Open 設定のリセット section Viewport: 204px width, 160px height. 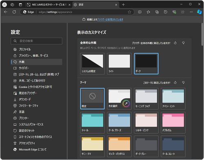[36, 131]
